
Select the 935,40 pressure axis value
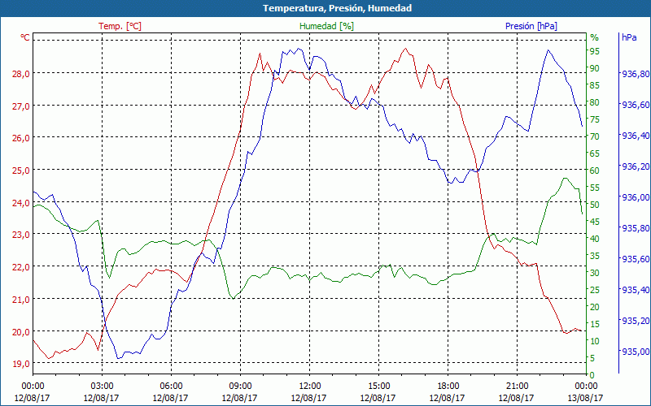tap(636, 290)
